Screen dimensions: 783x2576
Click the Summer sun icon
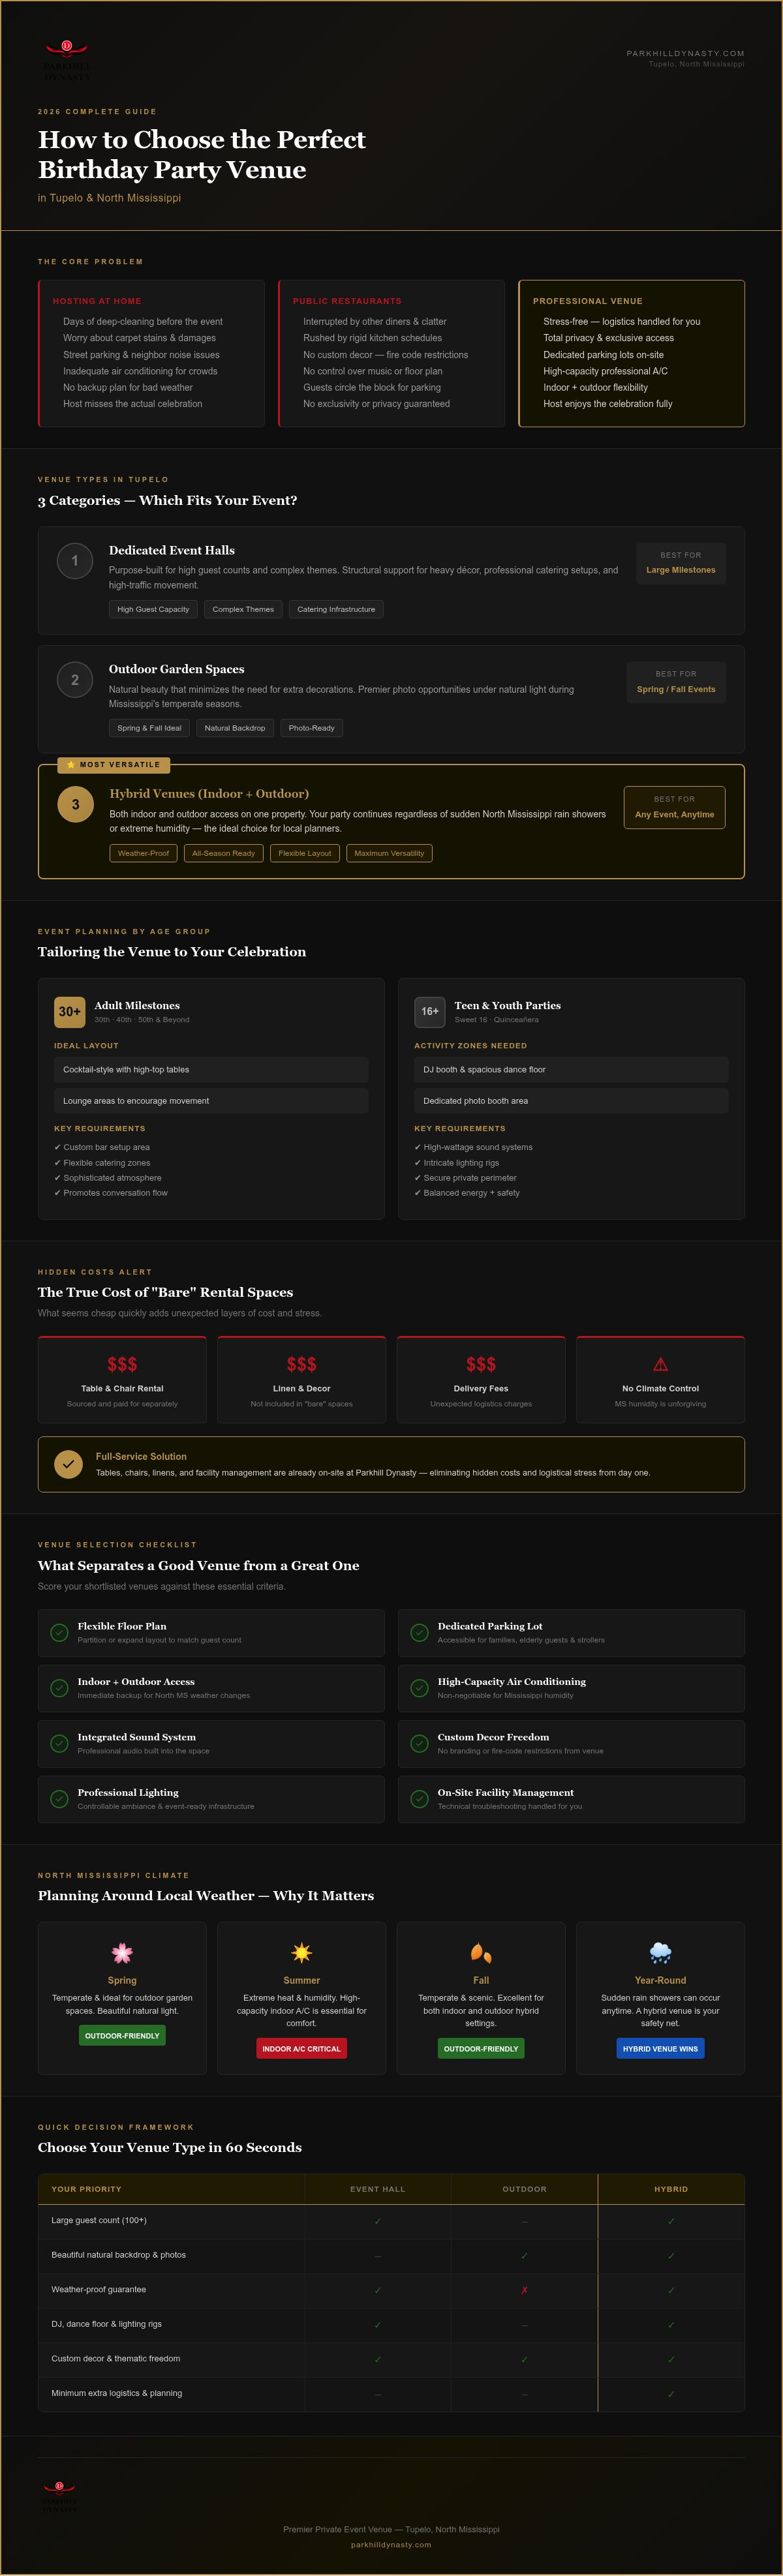pos(301,1953)
